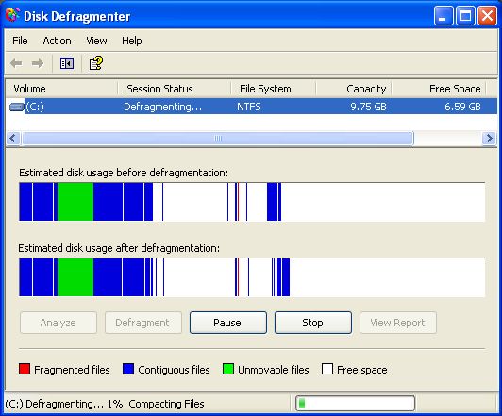Screen dimensions: 502x416
Task: Sort by Session Status column header
Action: pos(175,89)
